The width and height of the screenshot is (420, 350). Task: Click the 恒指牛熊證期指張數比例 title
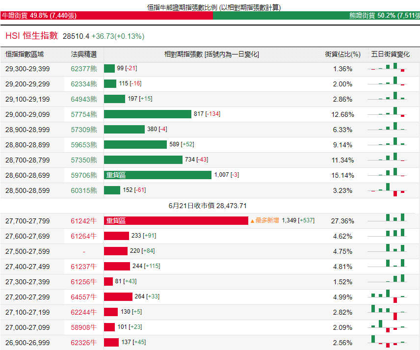[214, 7]
